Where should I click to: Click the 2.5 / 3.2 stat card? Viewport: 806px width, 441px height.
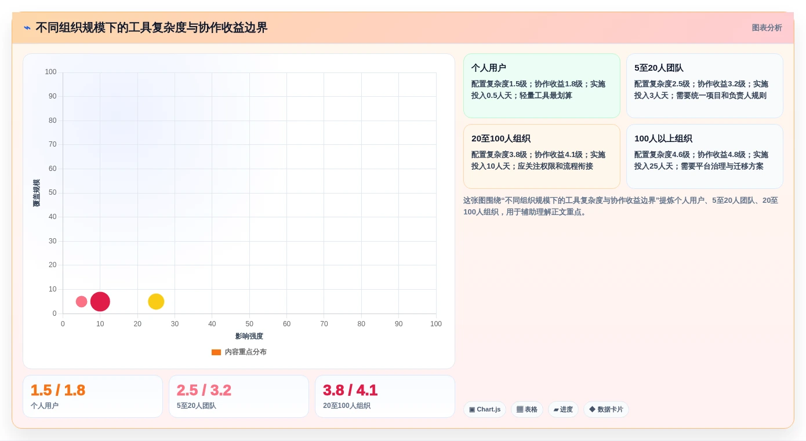pos(239,396)
